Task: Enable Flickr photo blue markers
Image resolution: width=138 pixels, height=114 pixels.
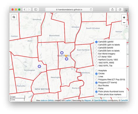Action: pos(108,95)
